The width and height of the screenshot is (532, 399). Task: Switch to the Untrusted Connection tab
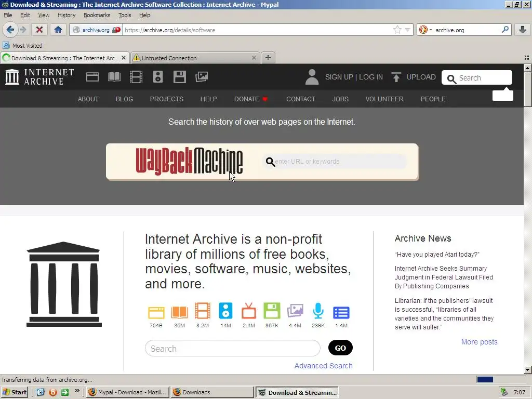[x=195, y=58]
